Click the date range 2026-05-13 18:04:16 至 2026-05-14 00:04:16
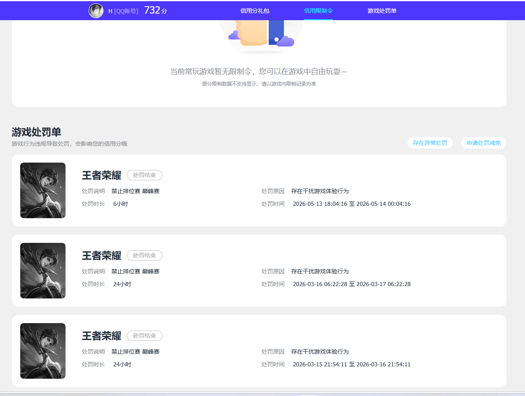Viewport: 525px width, 396px height. [352, 204]
